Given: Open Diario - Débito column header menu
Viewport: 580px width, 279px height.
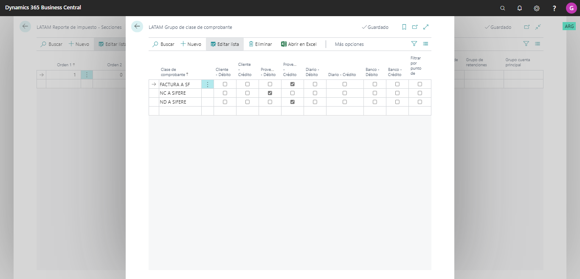Looking at the screenshot, I should point(313,72).
